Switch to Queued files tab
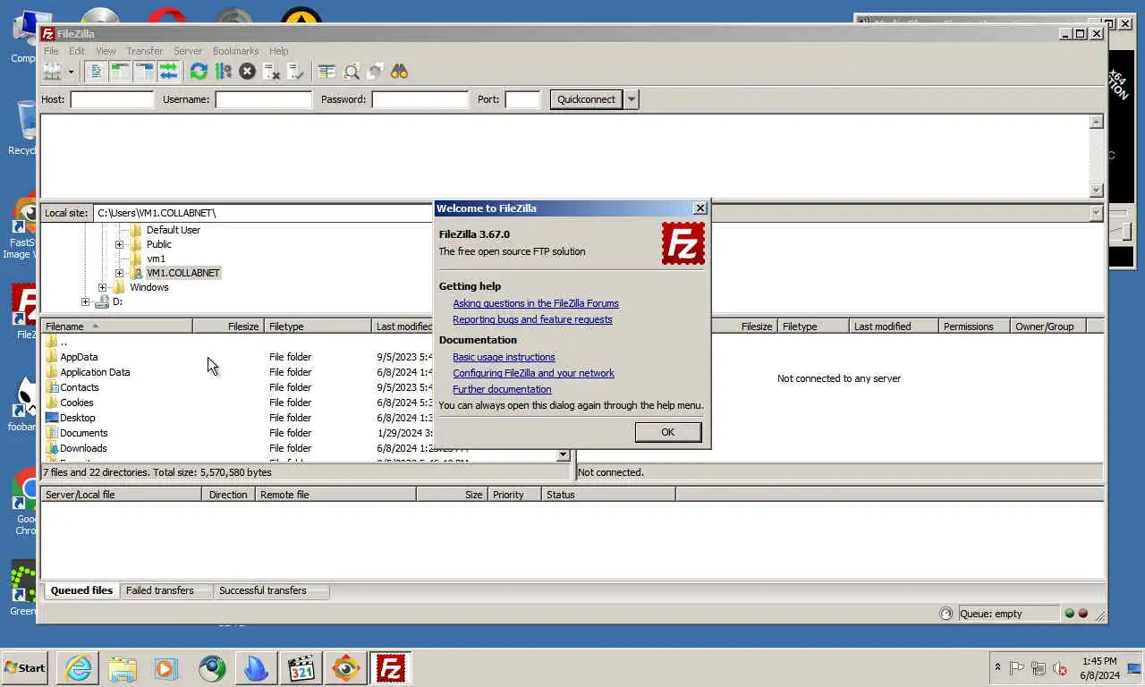The width and height of the screenshot is (1145, 687). click(81, 590)
